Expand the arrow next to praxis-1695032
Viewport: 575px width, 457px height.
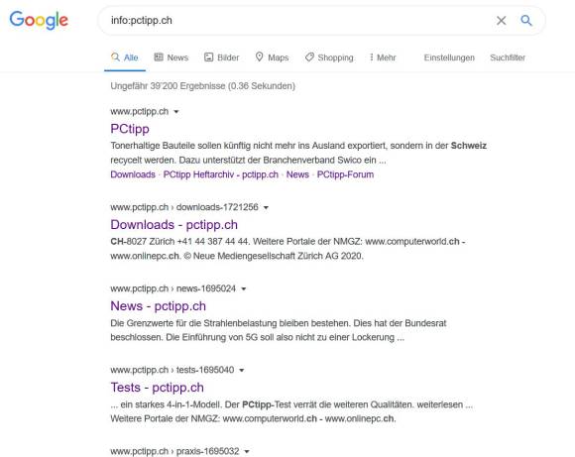pos(247,451)
